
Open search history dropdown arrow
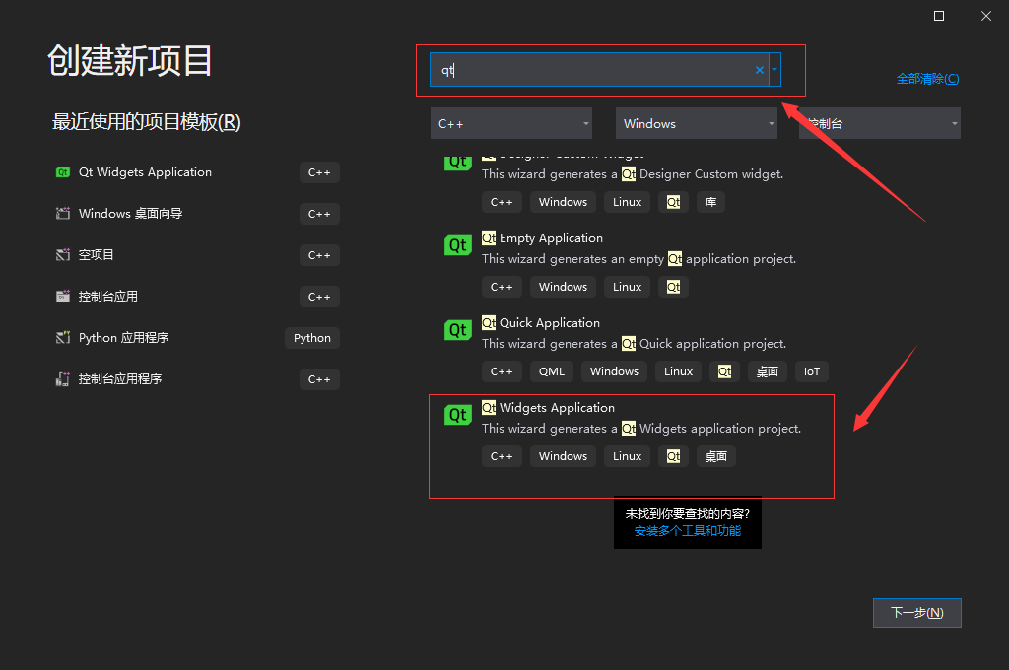(774, 70)
